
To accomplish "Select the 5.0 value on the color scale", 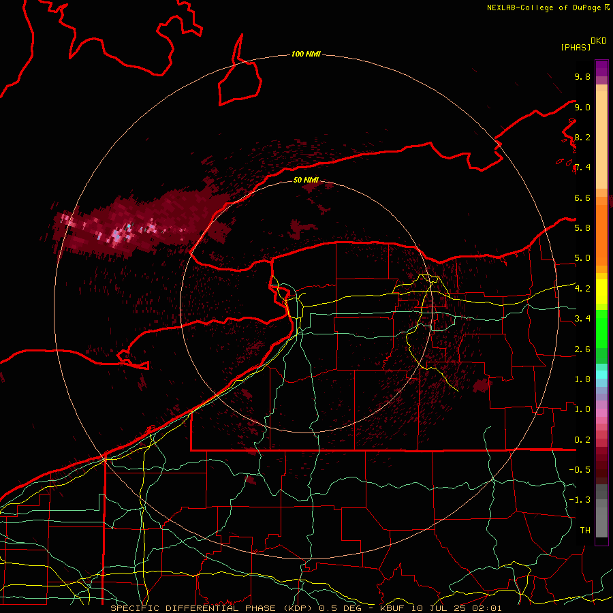I will click(x=582, y=258).
